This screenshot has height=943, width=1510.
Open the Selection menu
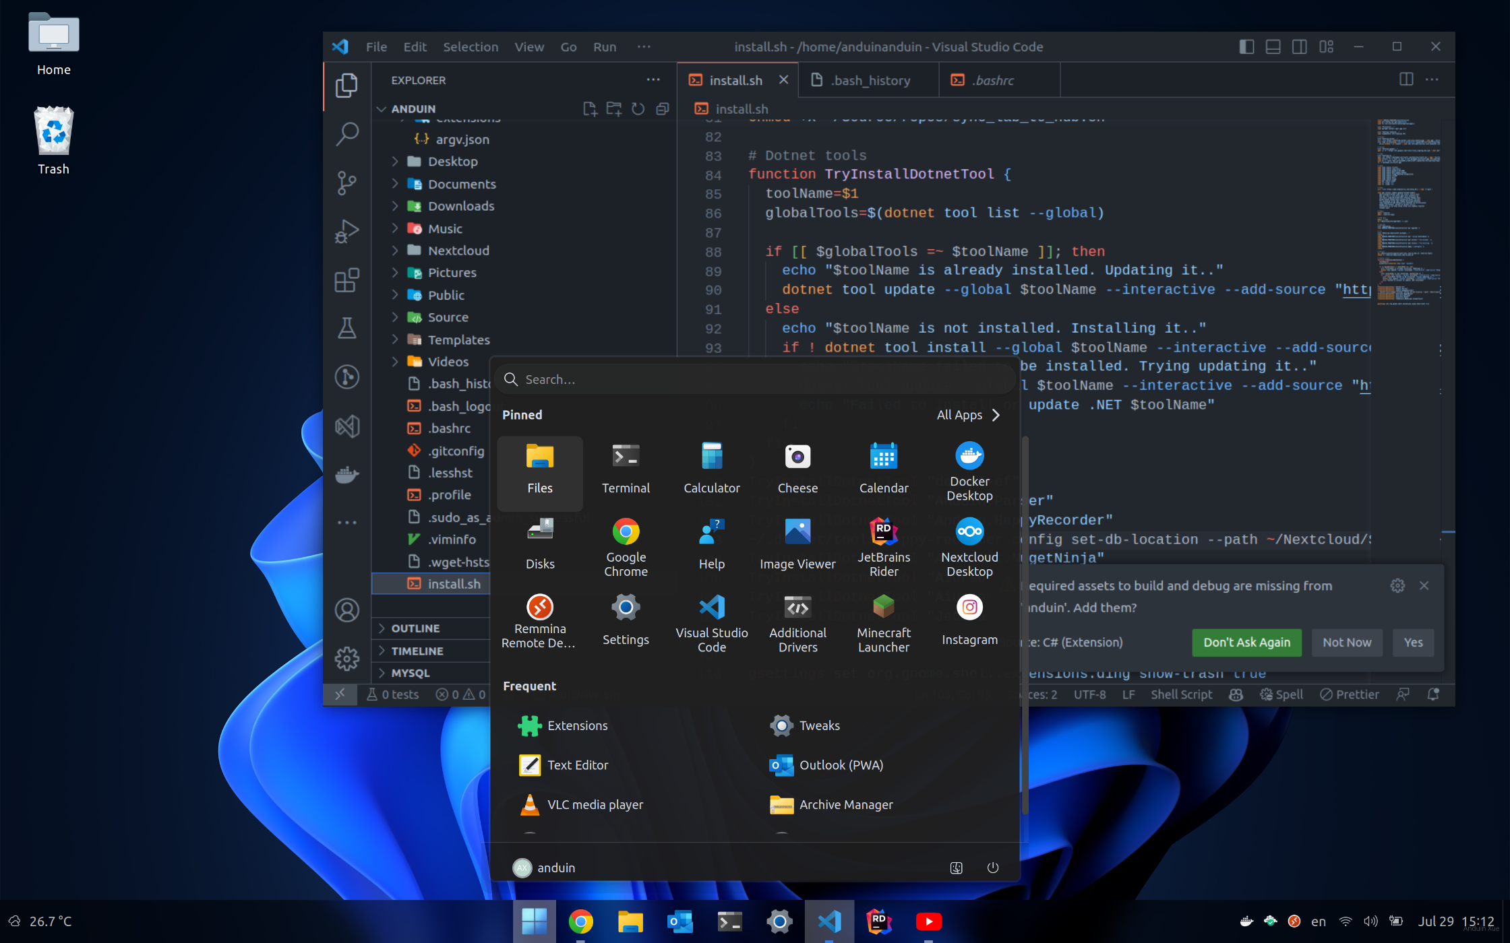pyautogui.click(x=470, y=46)
